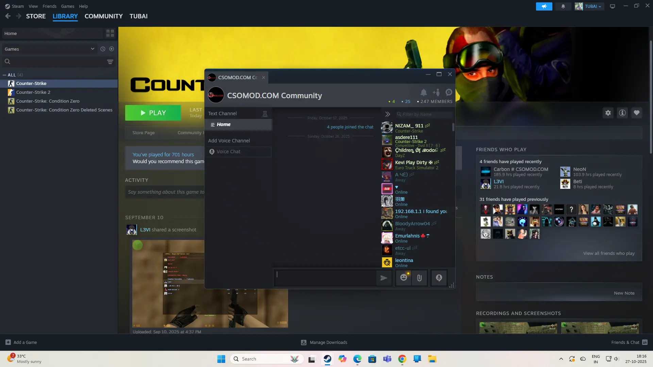Select Counter-Strike: Condition Zero Deleted Scenes
This screenshot has width=653, height=367.
[59, 110]
